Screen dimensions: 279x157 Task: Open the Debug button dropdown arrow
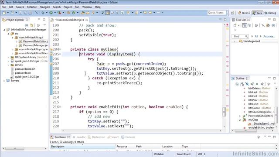47,13
